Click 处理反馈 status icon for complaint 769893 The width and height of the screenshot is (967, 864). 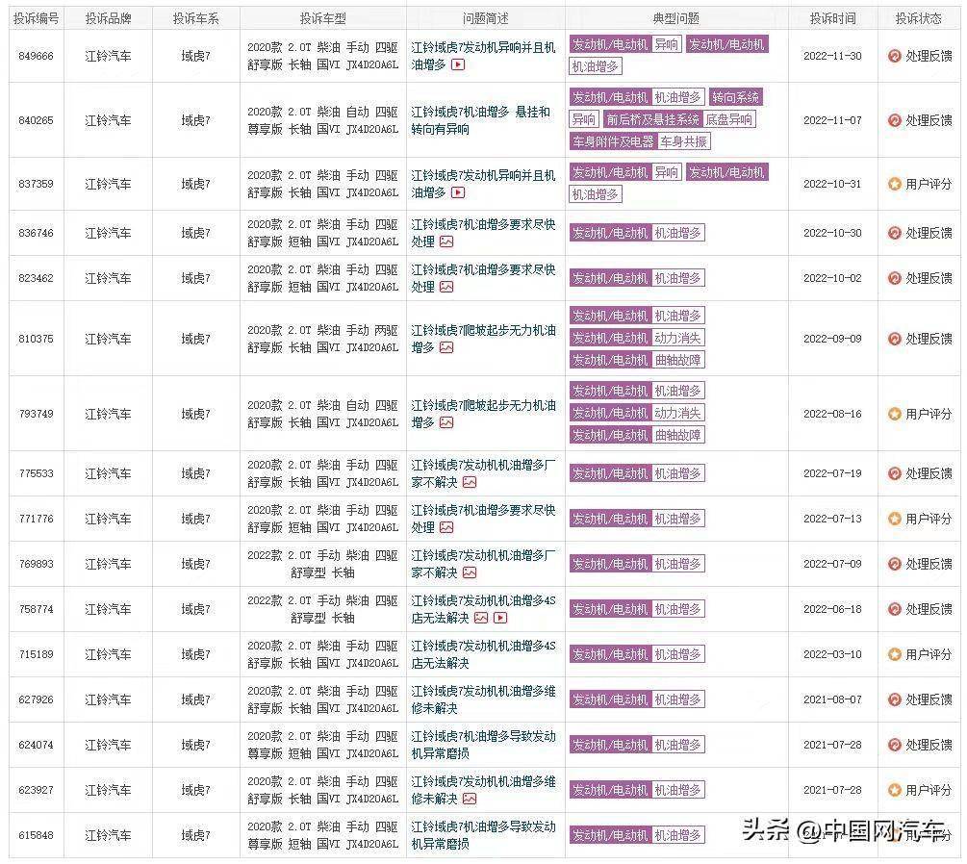click(894, 564)
